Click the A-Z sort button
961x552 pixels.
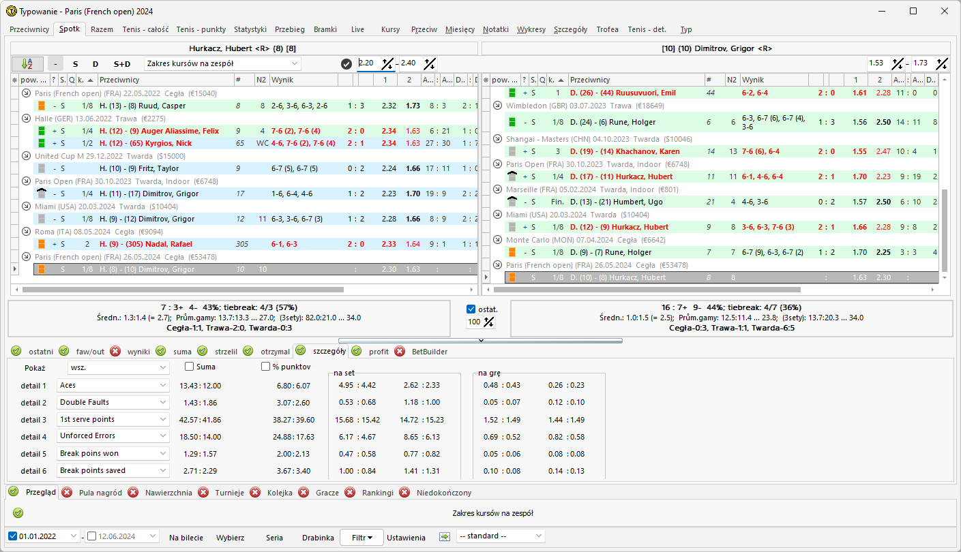coord(27,63)
